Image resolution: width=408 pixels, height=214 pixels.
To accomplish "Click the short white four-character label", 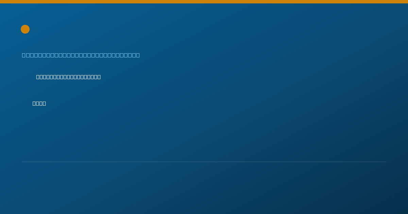I will pyautogui.click(x=39, y=103).
